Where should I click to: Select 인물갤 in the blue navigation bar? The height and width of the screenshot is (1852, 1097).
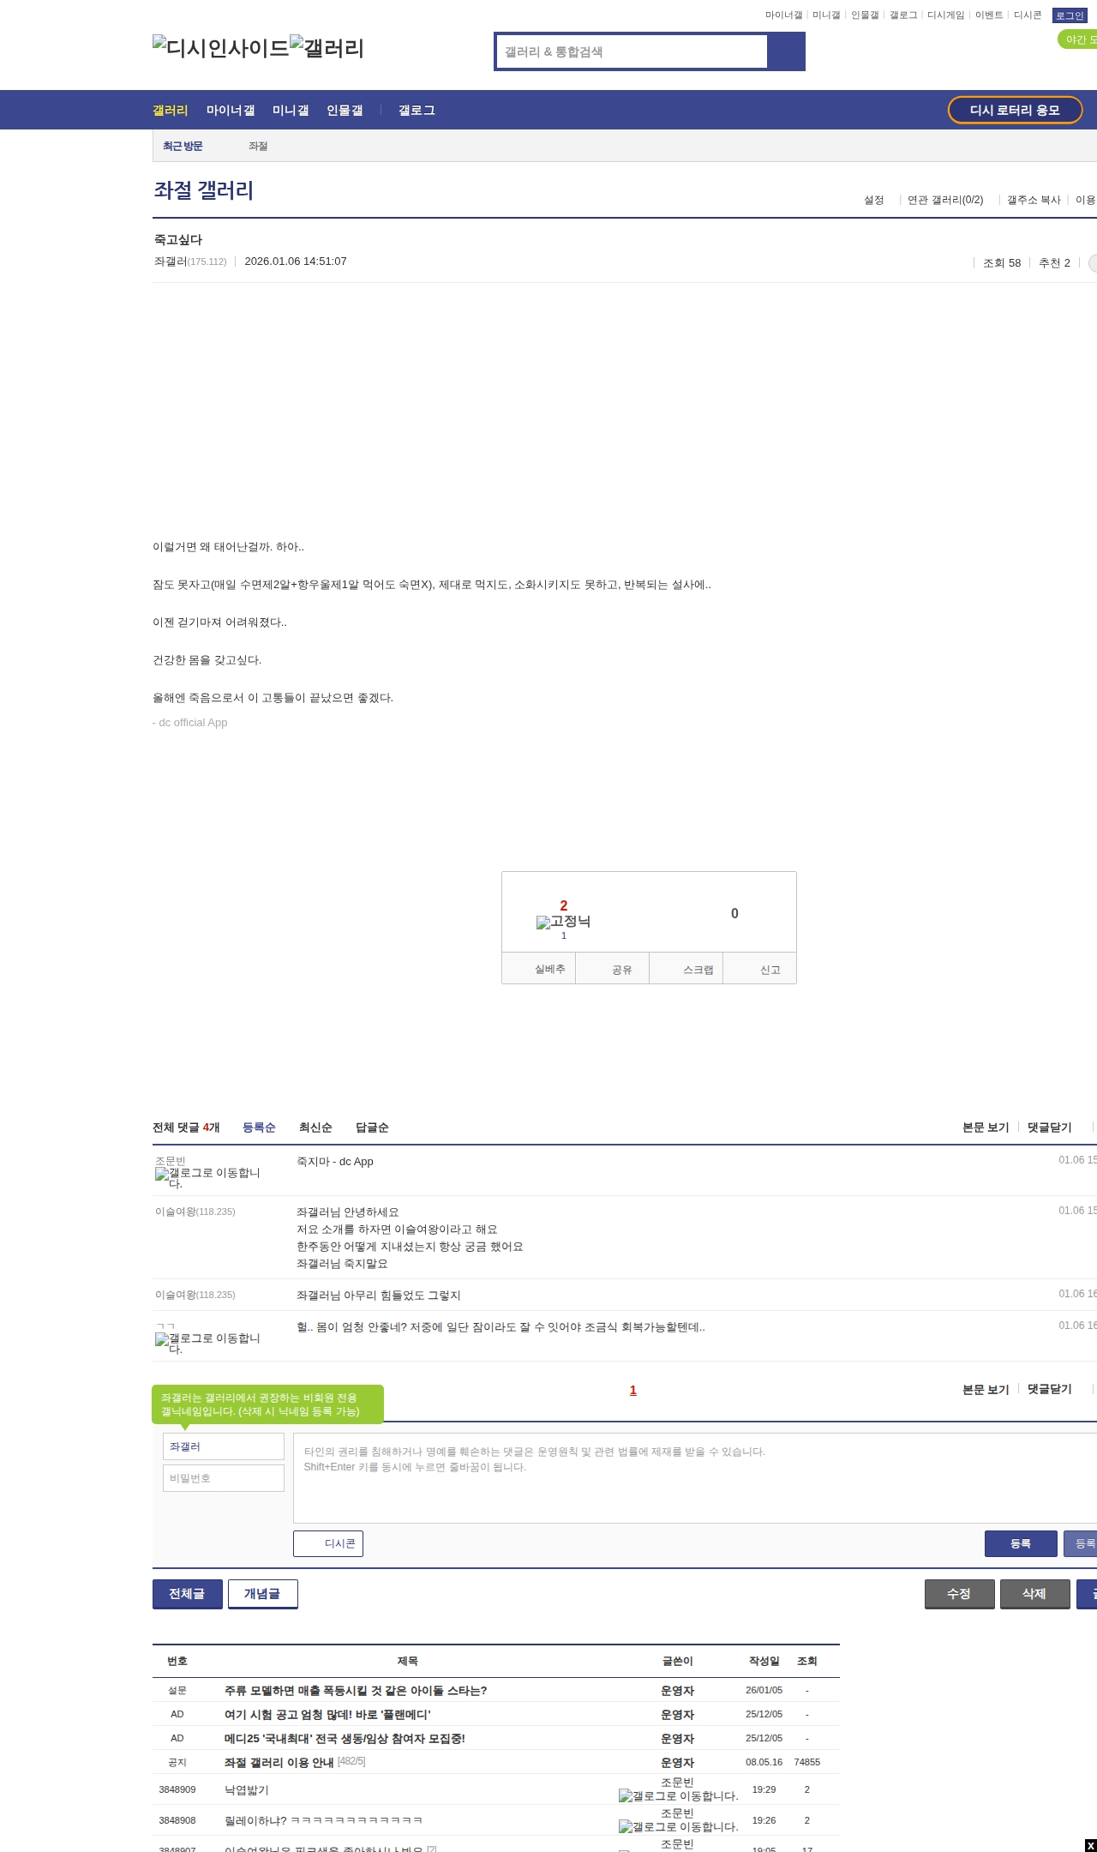tap(345, 110)
